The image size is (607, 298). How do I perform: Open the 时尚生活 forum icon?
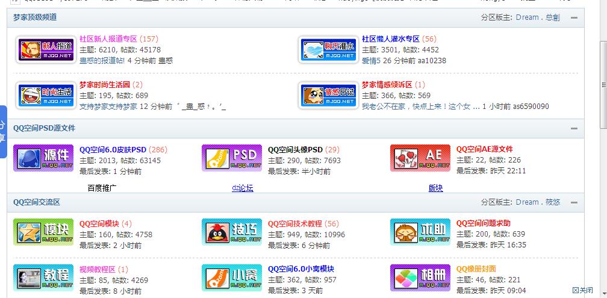pyautogui.click(x=46, y=96)
